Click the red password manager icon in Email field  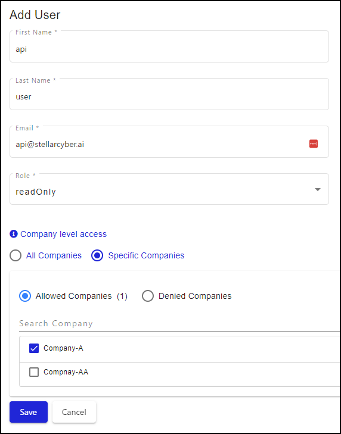point(313,144)
